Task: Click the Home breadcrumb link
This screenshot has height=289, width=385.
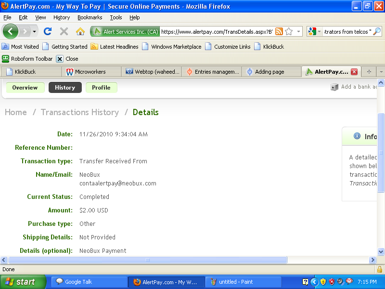Action: (x=16, y=112)
